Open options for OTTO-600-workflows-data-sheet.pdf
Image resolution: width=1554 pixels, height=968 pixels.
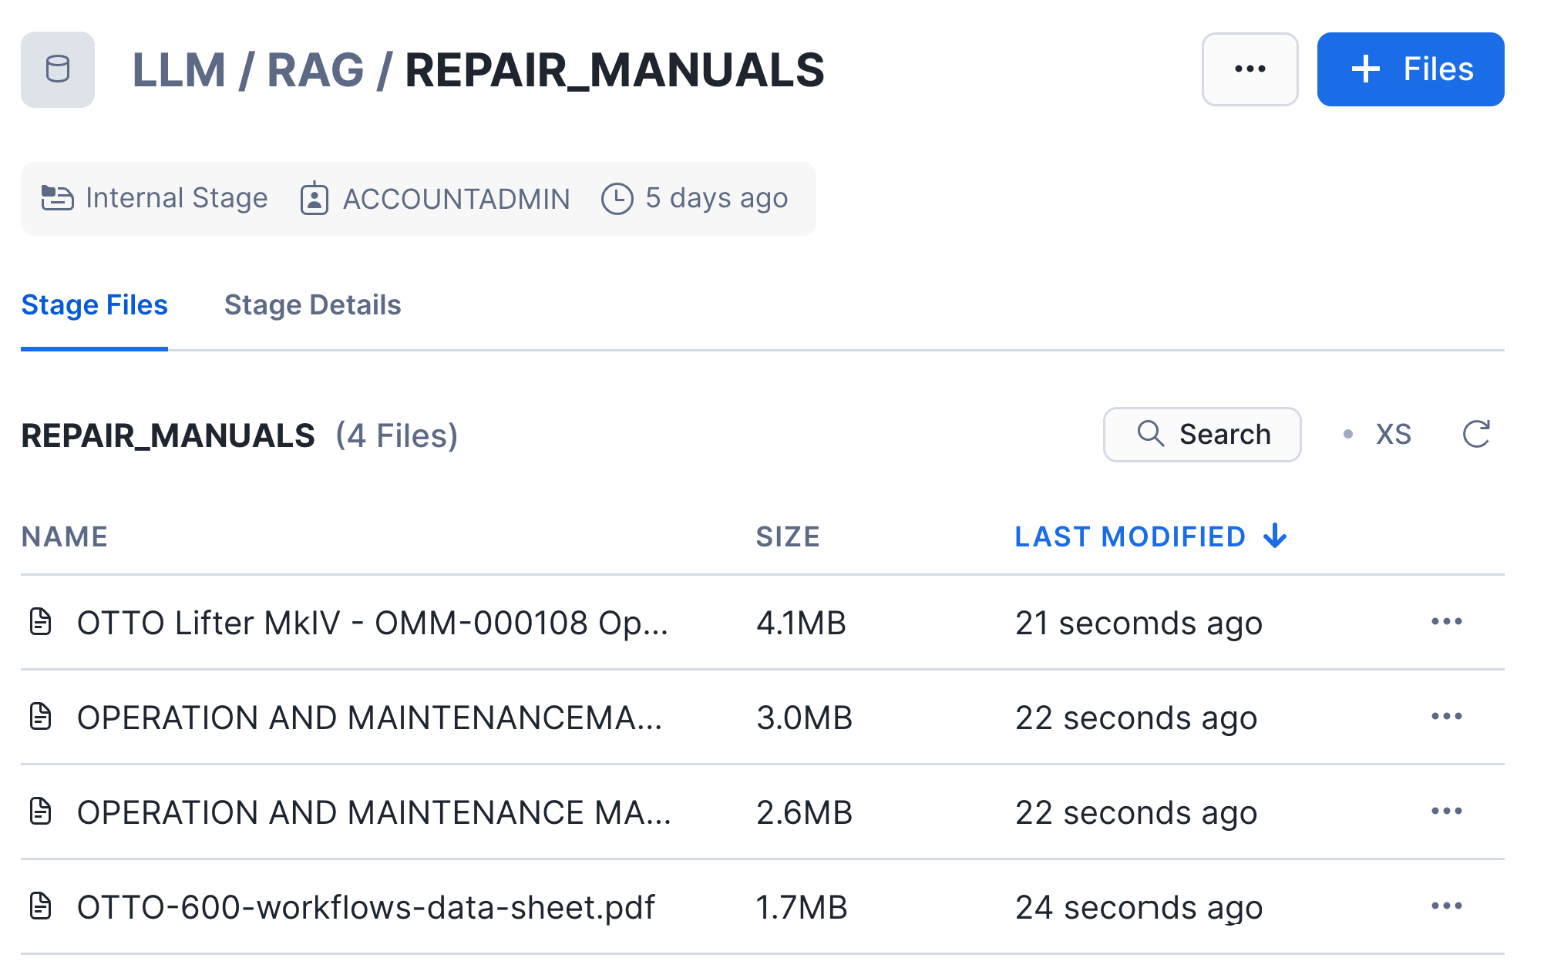[x=1446, y=906]
